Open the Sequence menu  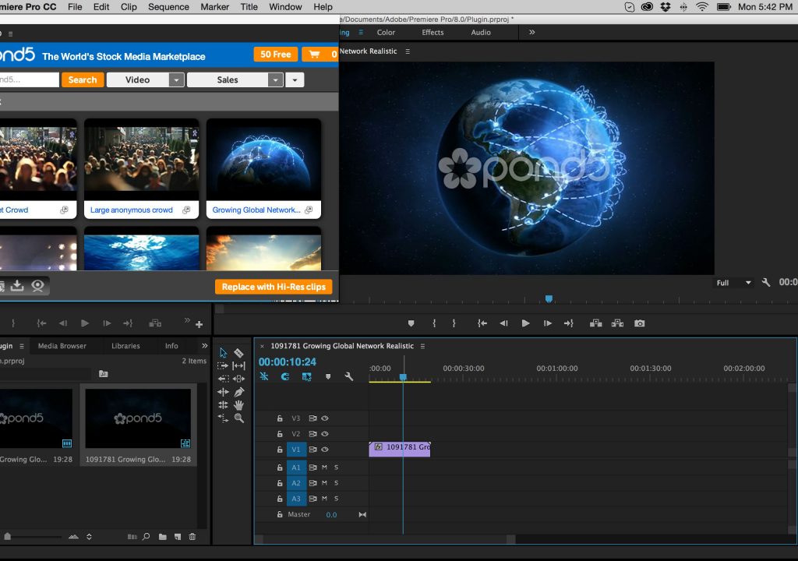pyautogui.click(x=168, y=7)
